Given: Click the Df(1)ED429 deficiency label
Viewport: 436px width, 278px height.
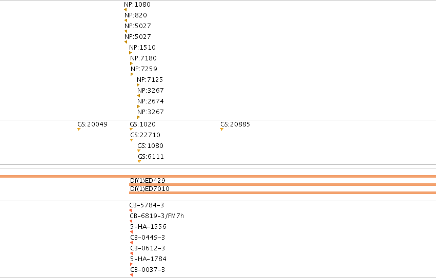Looking at the screenshot, I should 148,181.
